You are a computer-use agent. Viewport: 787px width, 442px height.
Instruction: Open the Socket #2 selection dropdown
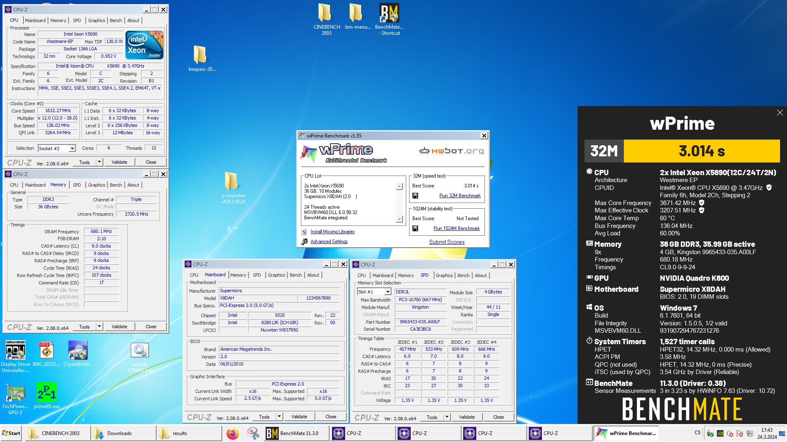[57, 149]
